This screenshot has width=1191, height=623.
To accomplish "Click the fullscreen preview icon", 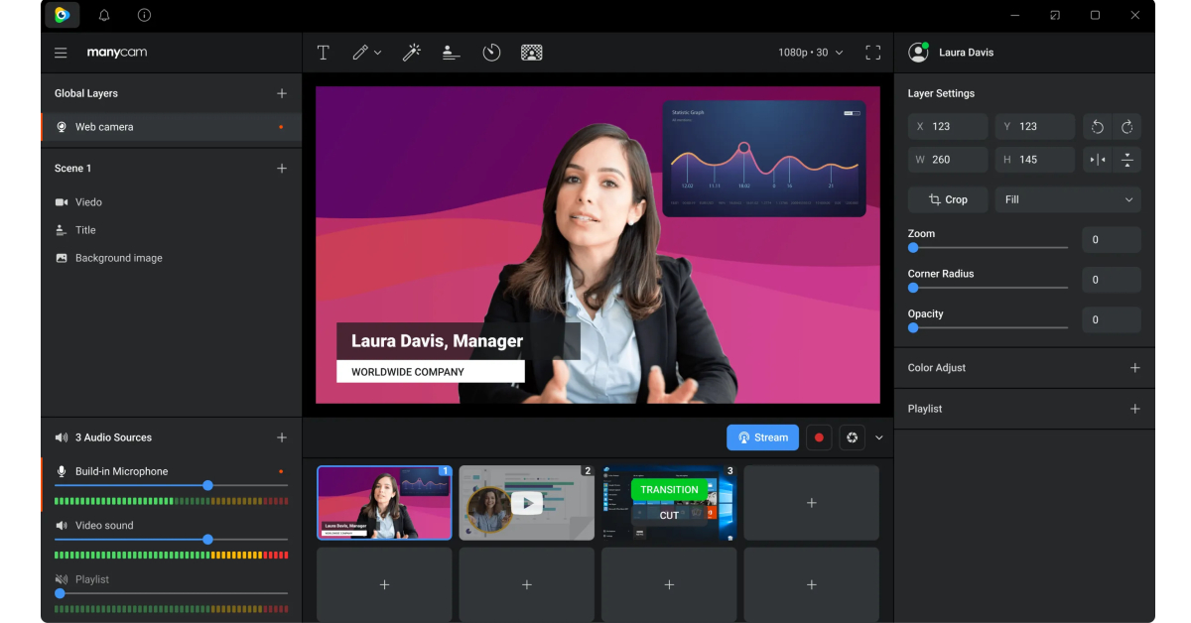I will pyautogui.click(x=872, y=53).
